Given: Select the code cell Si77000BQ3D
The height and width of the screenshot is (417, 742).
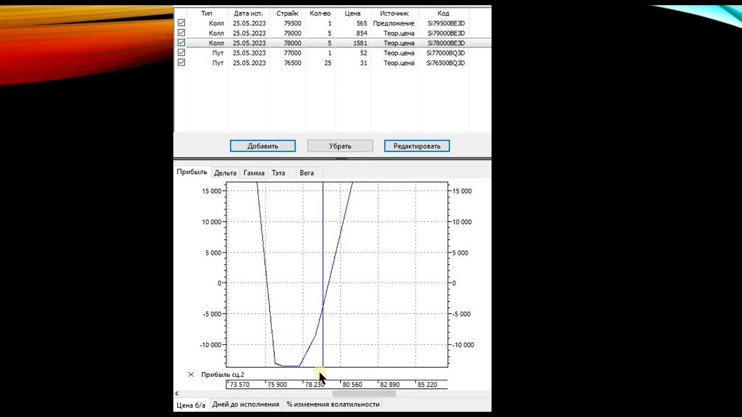Looking at the screenshot, I should pyautogui.click(x=446, y=53).
